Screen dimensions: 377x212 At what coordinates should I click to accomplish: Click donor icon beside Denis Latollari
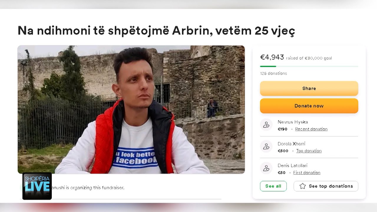266,168
